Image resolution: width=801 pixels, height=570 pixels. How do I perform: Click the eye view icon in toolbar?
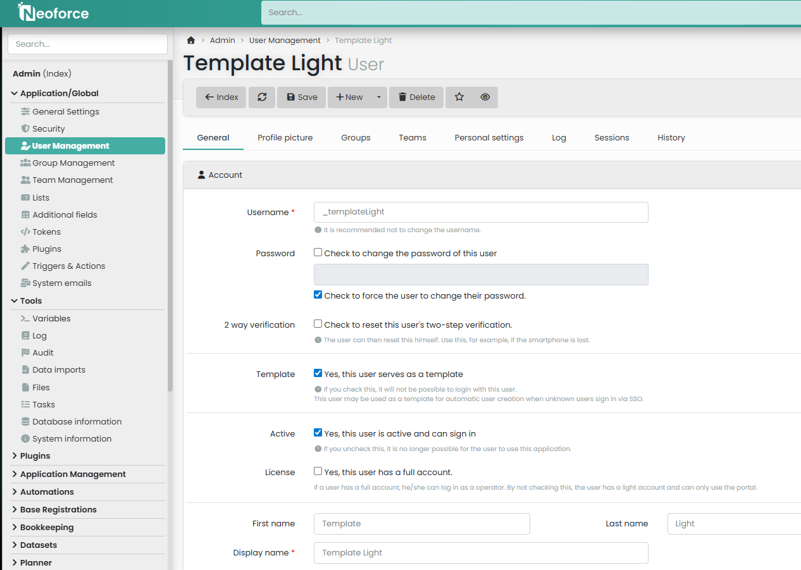click(485, 97)
